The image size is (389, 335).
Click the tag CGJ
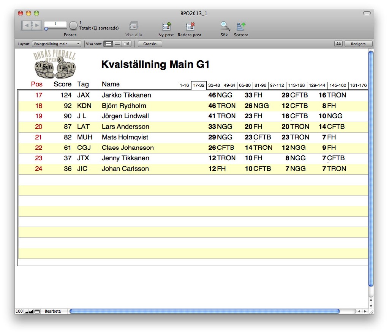[x=84, y=148]
